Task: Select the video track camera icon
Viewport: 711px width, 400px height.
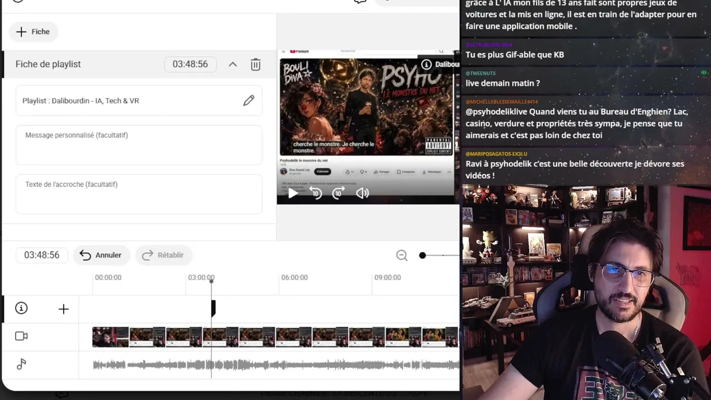Action: coord(21,336)
